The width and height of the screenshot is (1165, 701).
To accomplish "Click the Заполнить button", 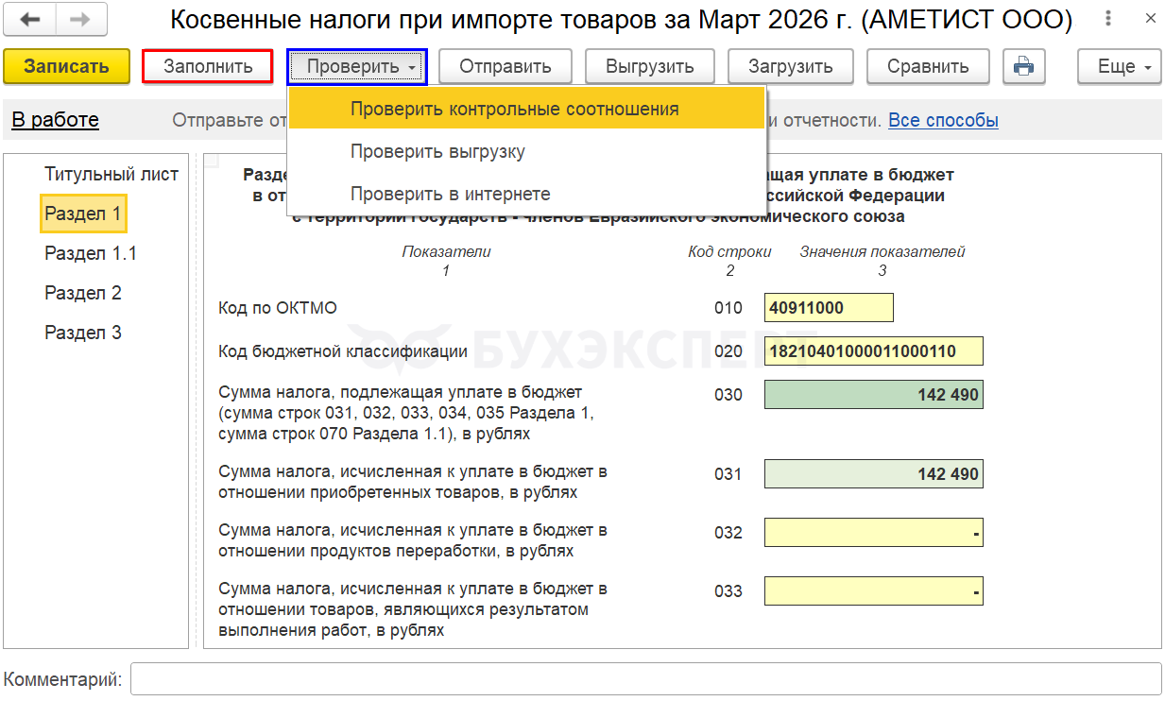I will [208, 66].
